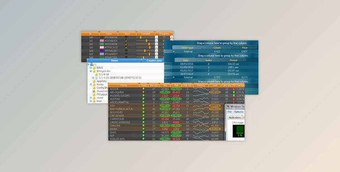Click the Books folder icon
340x172 pixels.
pos(94,85)
